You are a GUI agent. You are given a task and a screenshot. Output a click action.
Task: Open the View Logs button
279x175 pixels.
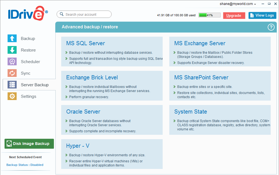[x=262, y=15]
